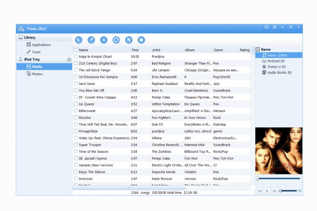Sort the list by Artist column
The width and height of the screenshot is (317, 211).
pos(156,50)
